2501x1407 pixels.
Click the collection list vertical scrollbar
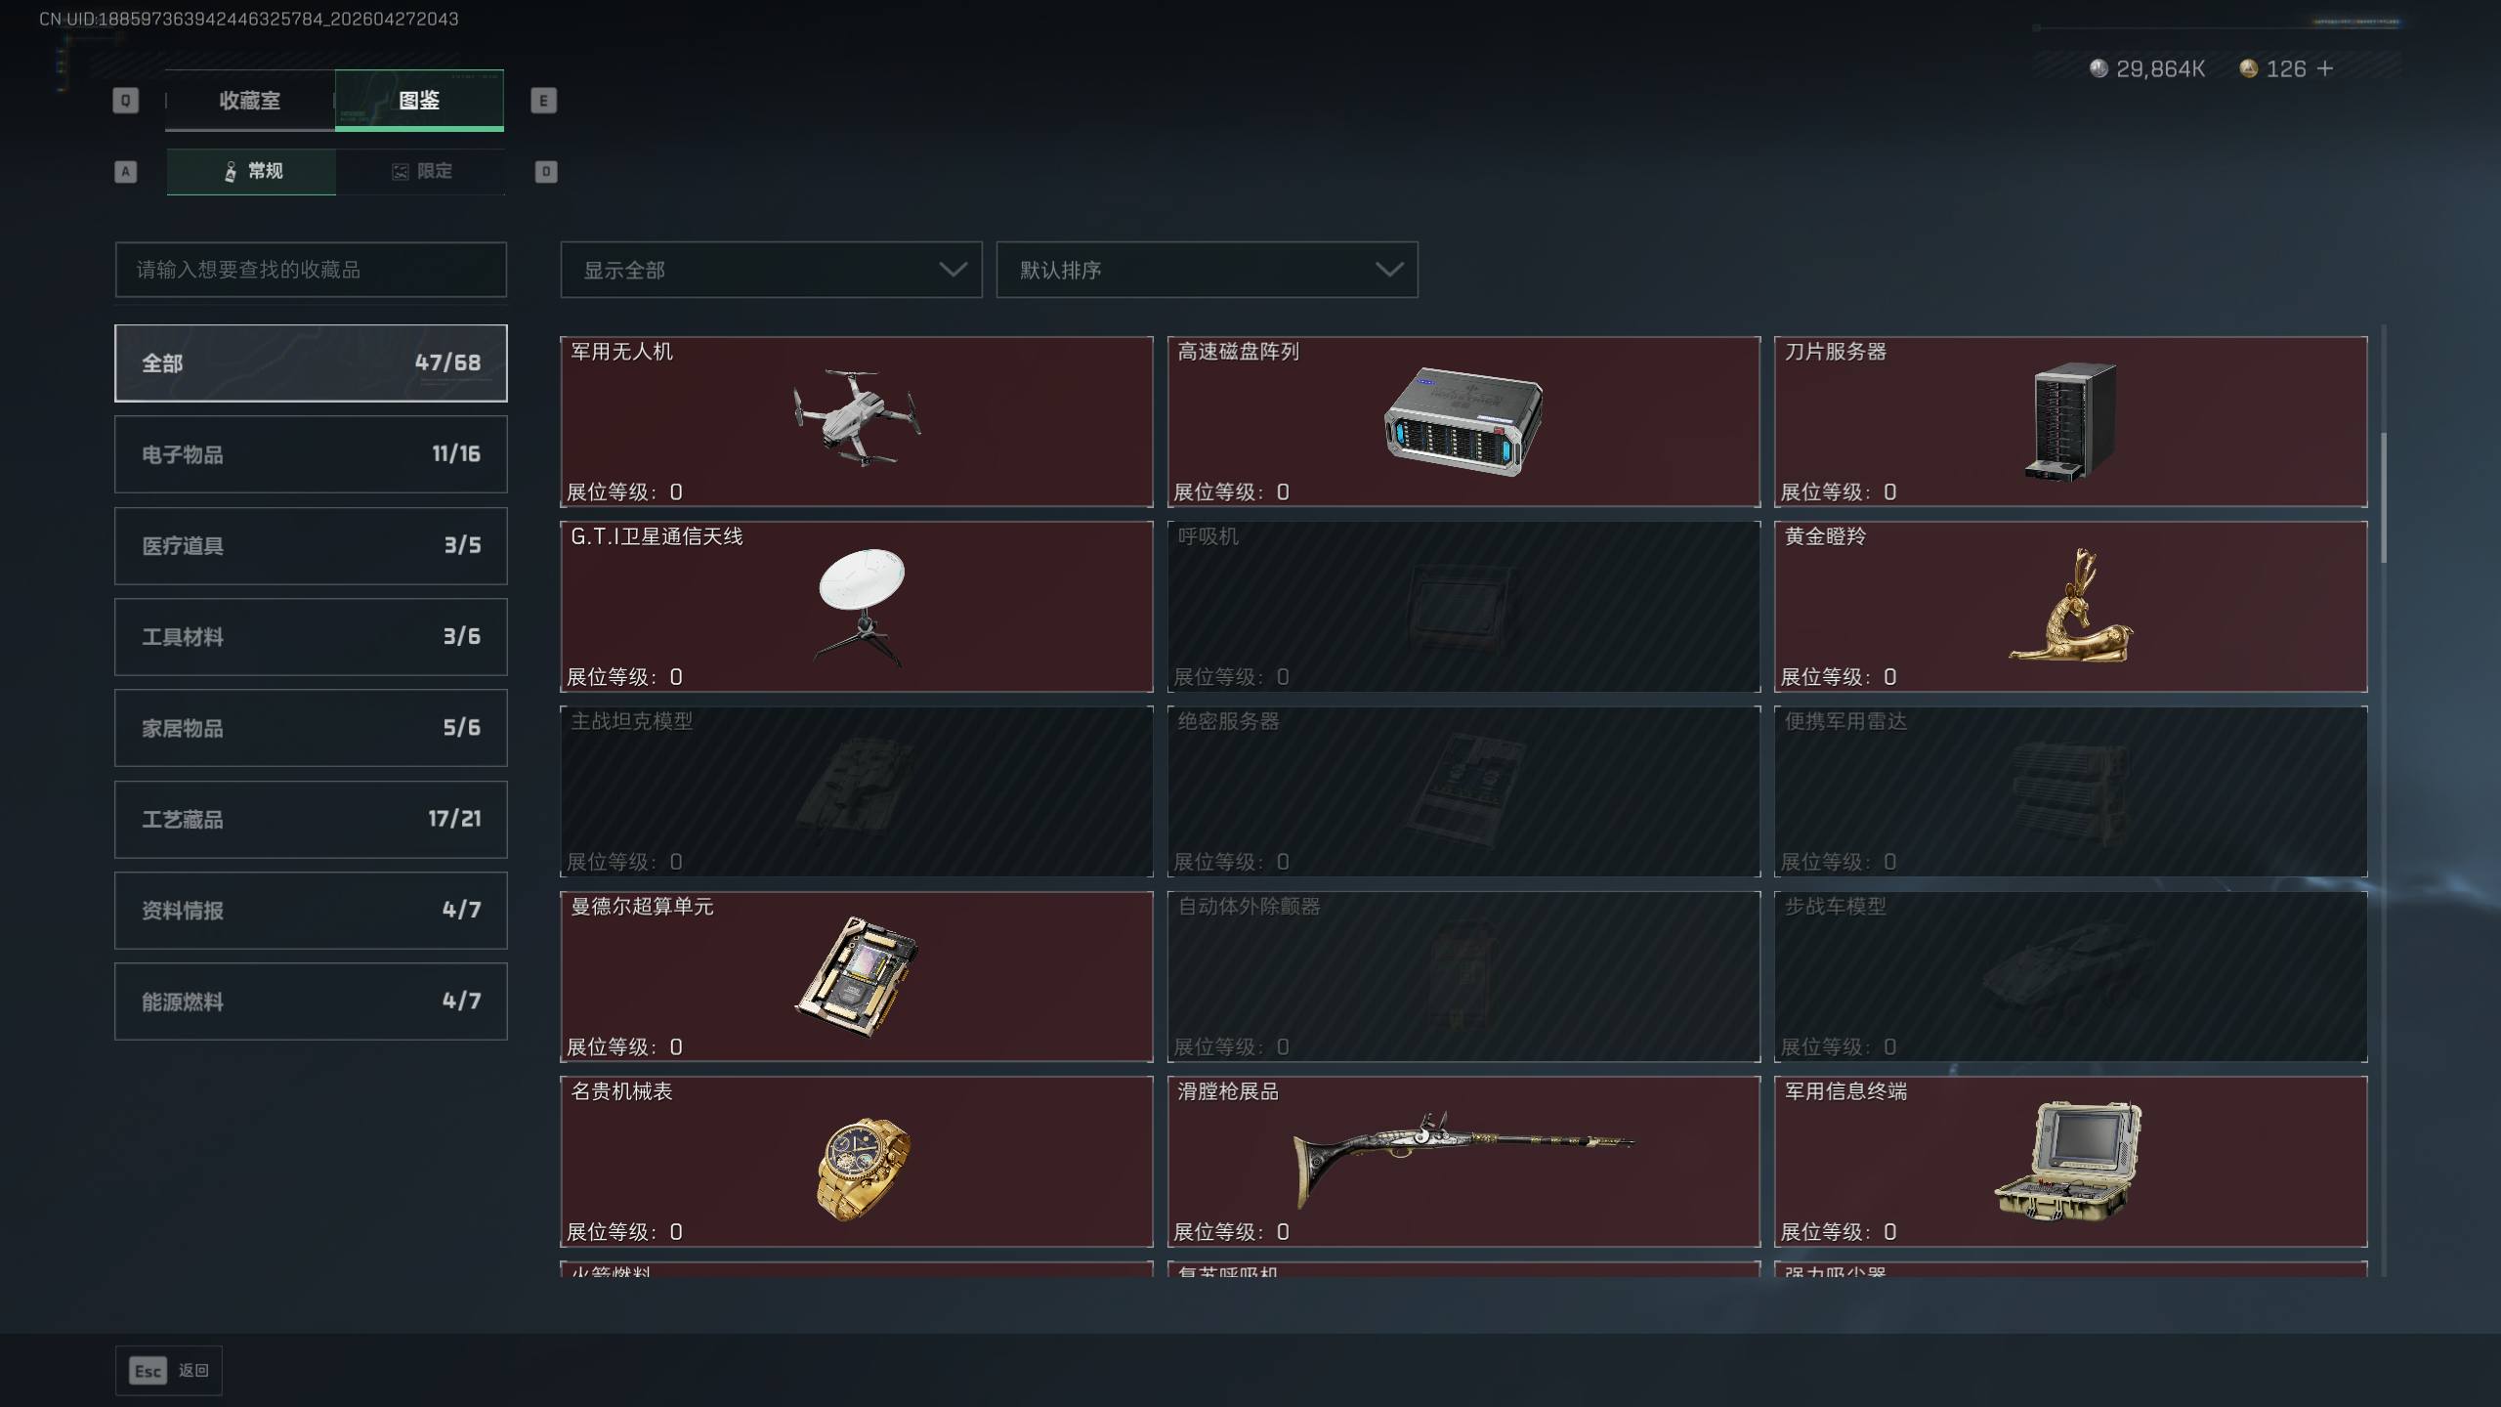click(x=2384, y=498)
